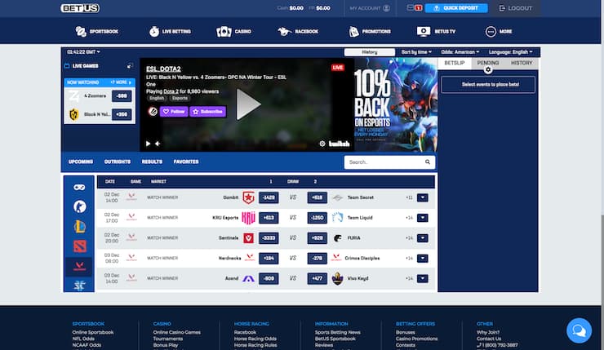Screen dimensions: 604x350
Task: Open the Racebook horse section
Action: point(298,32)
